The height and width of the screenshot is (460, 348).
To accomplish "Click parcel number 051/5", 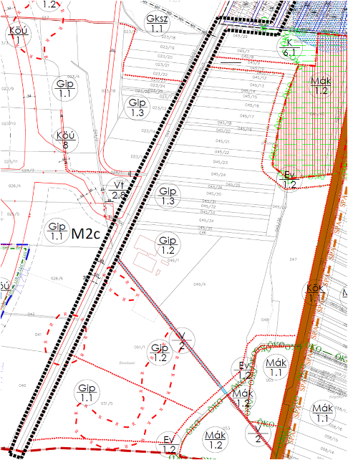I will (107, 403).
